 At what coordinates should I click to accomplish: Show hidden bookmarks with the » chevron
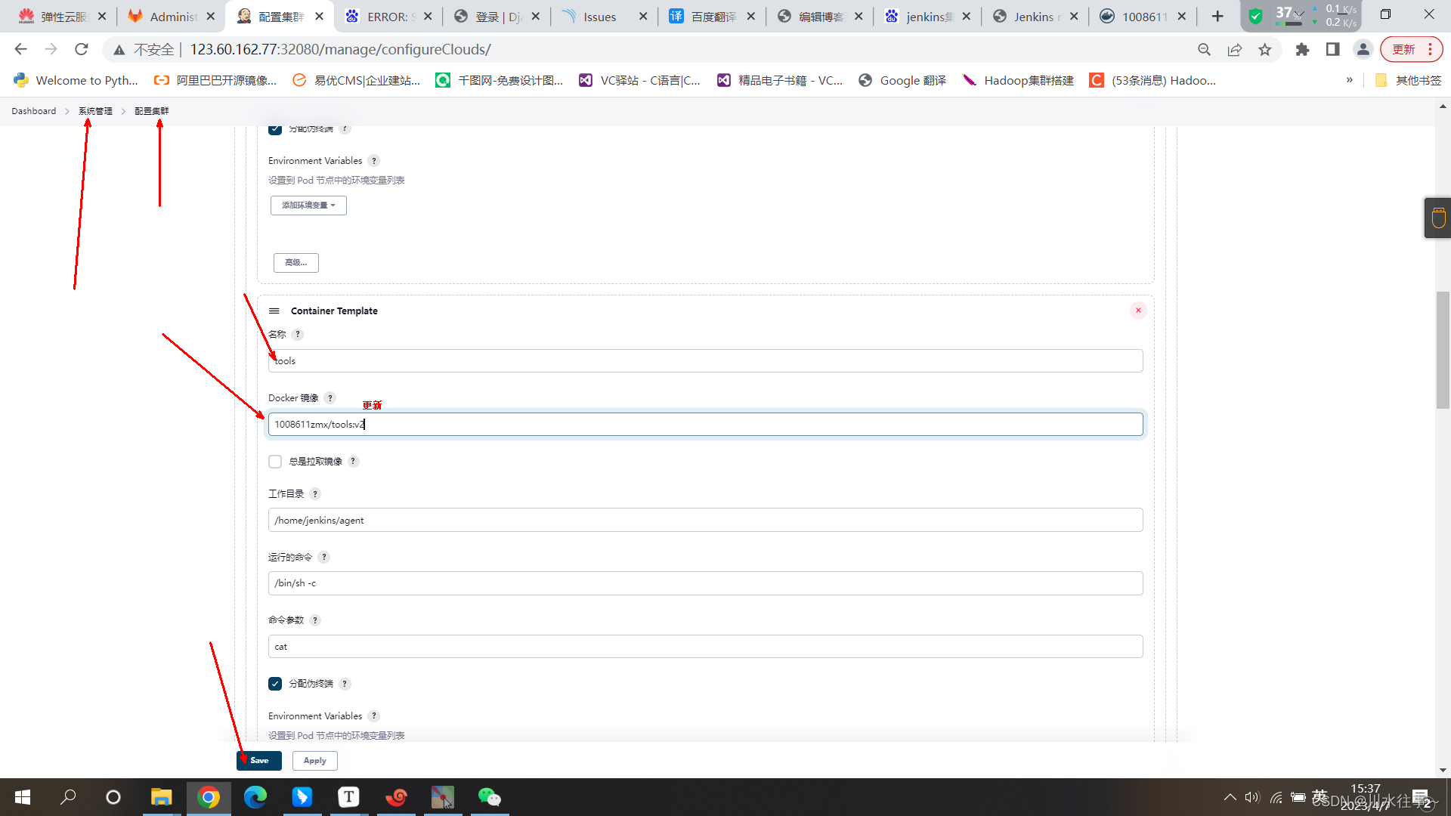(x=1349, y=80)
